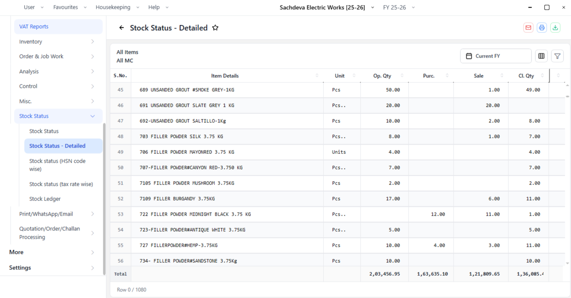The height and width of the screenshot is (298, 571).
Task: Open the Favourites menu
Action: pos(70,8)
